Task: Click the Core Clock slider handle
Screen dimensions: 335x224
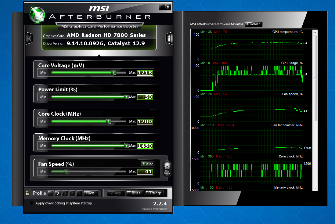Action: pos(109,121)
